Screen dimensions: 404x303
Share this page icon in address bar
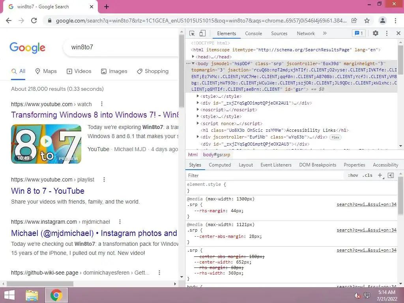(354, 21)
